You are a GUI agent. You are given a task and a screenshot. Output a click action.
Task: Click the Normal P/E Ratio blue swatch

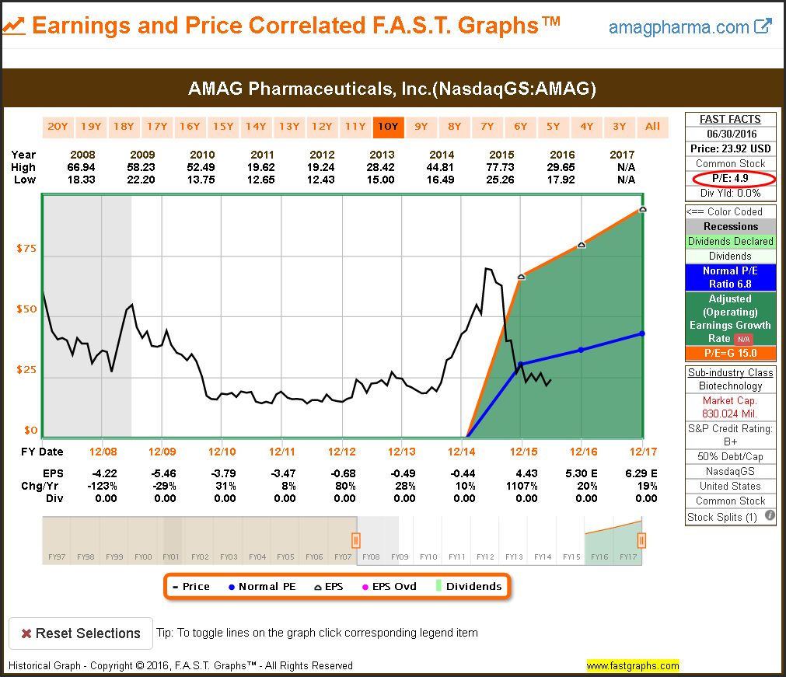click(x=730, y=277)
